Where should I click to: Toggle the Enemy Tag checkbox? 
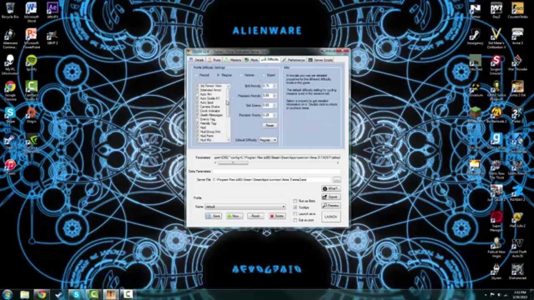pos(198,119)
